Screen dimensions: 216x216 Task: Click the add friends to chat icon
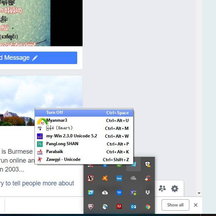[x=162, y=189]
